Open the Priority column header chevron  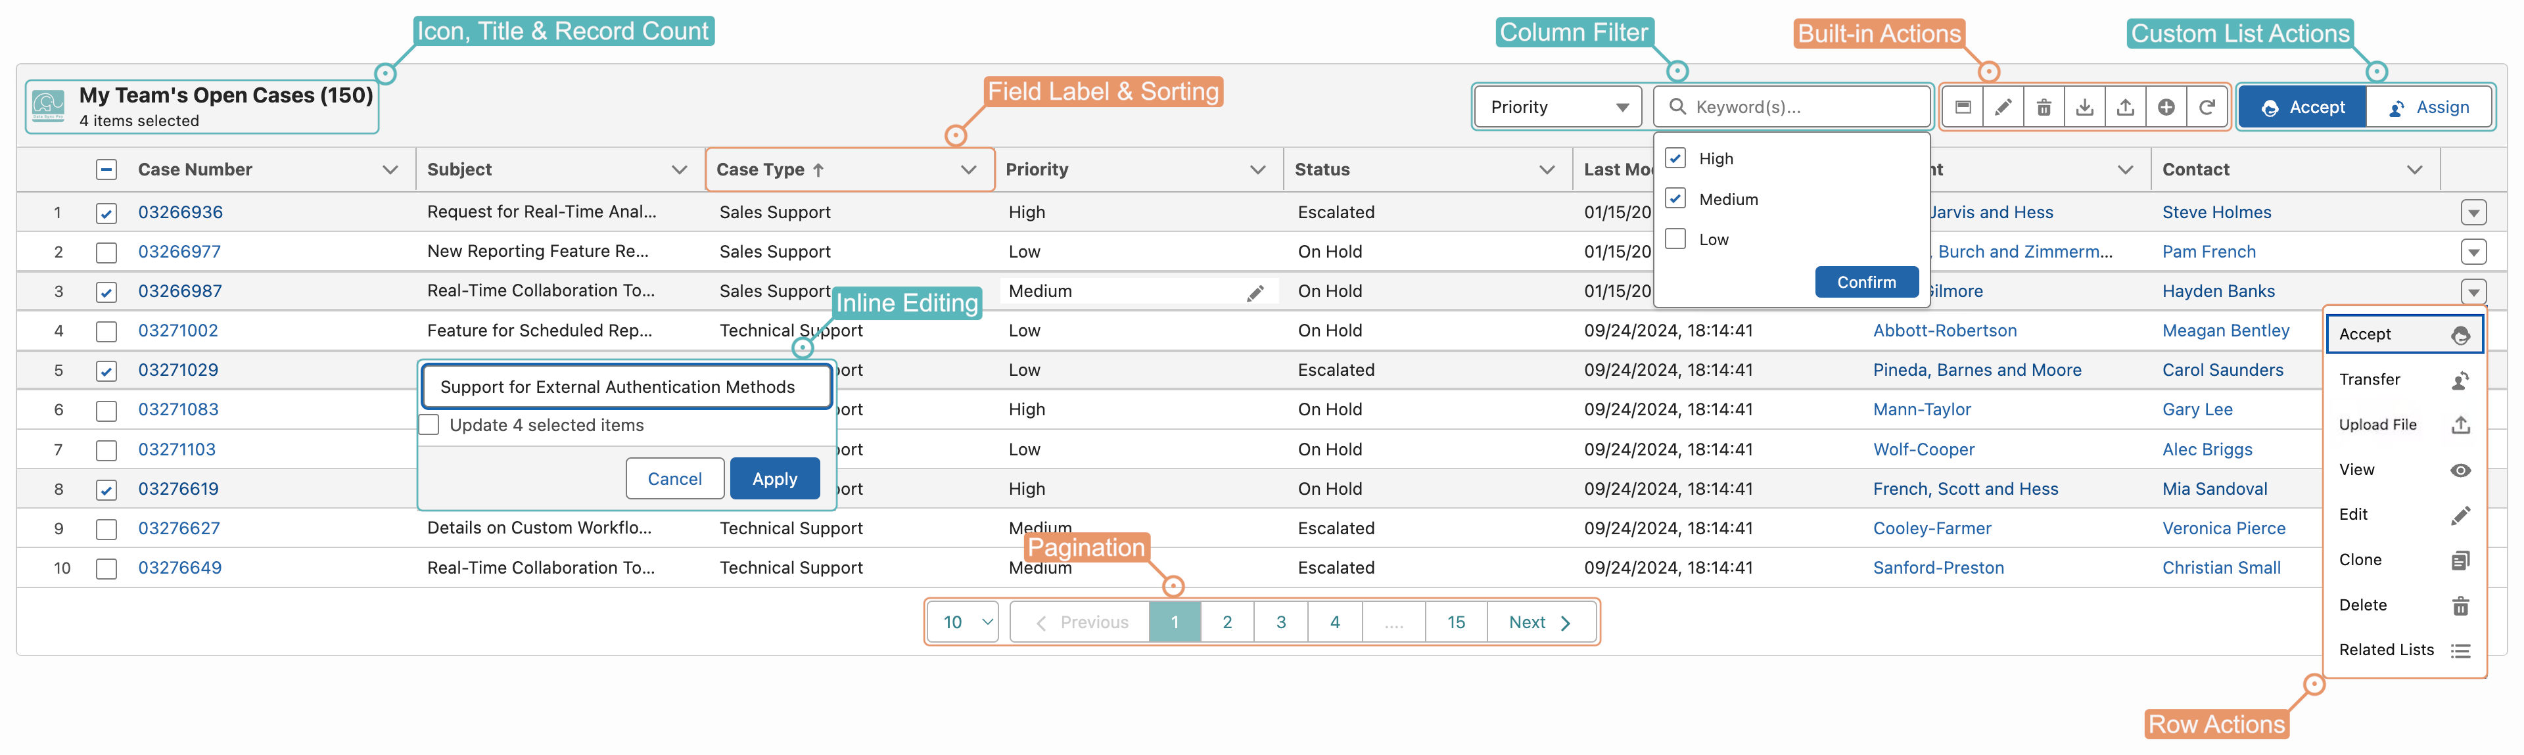click(x=1258, y=170)
